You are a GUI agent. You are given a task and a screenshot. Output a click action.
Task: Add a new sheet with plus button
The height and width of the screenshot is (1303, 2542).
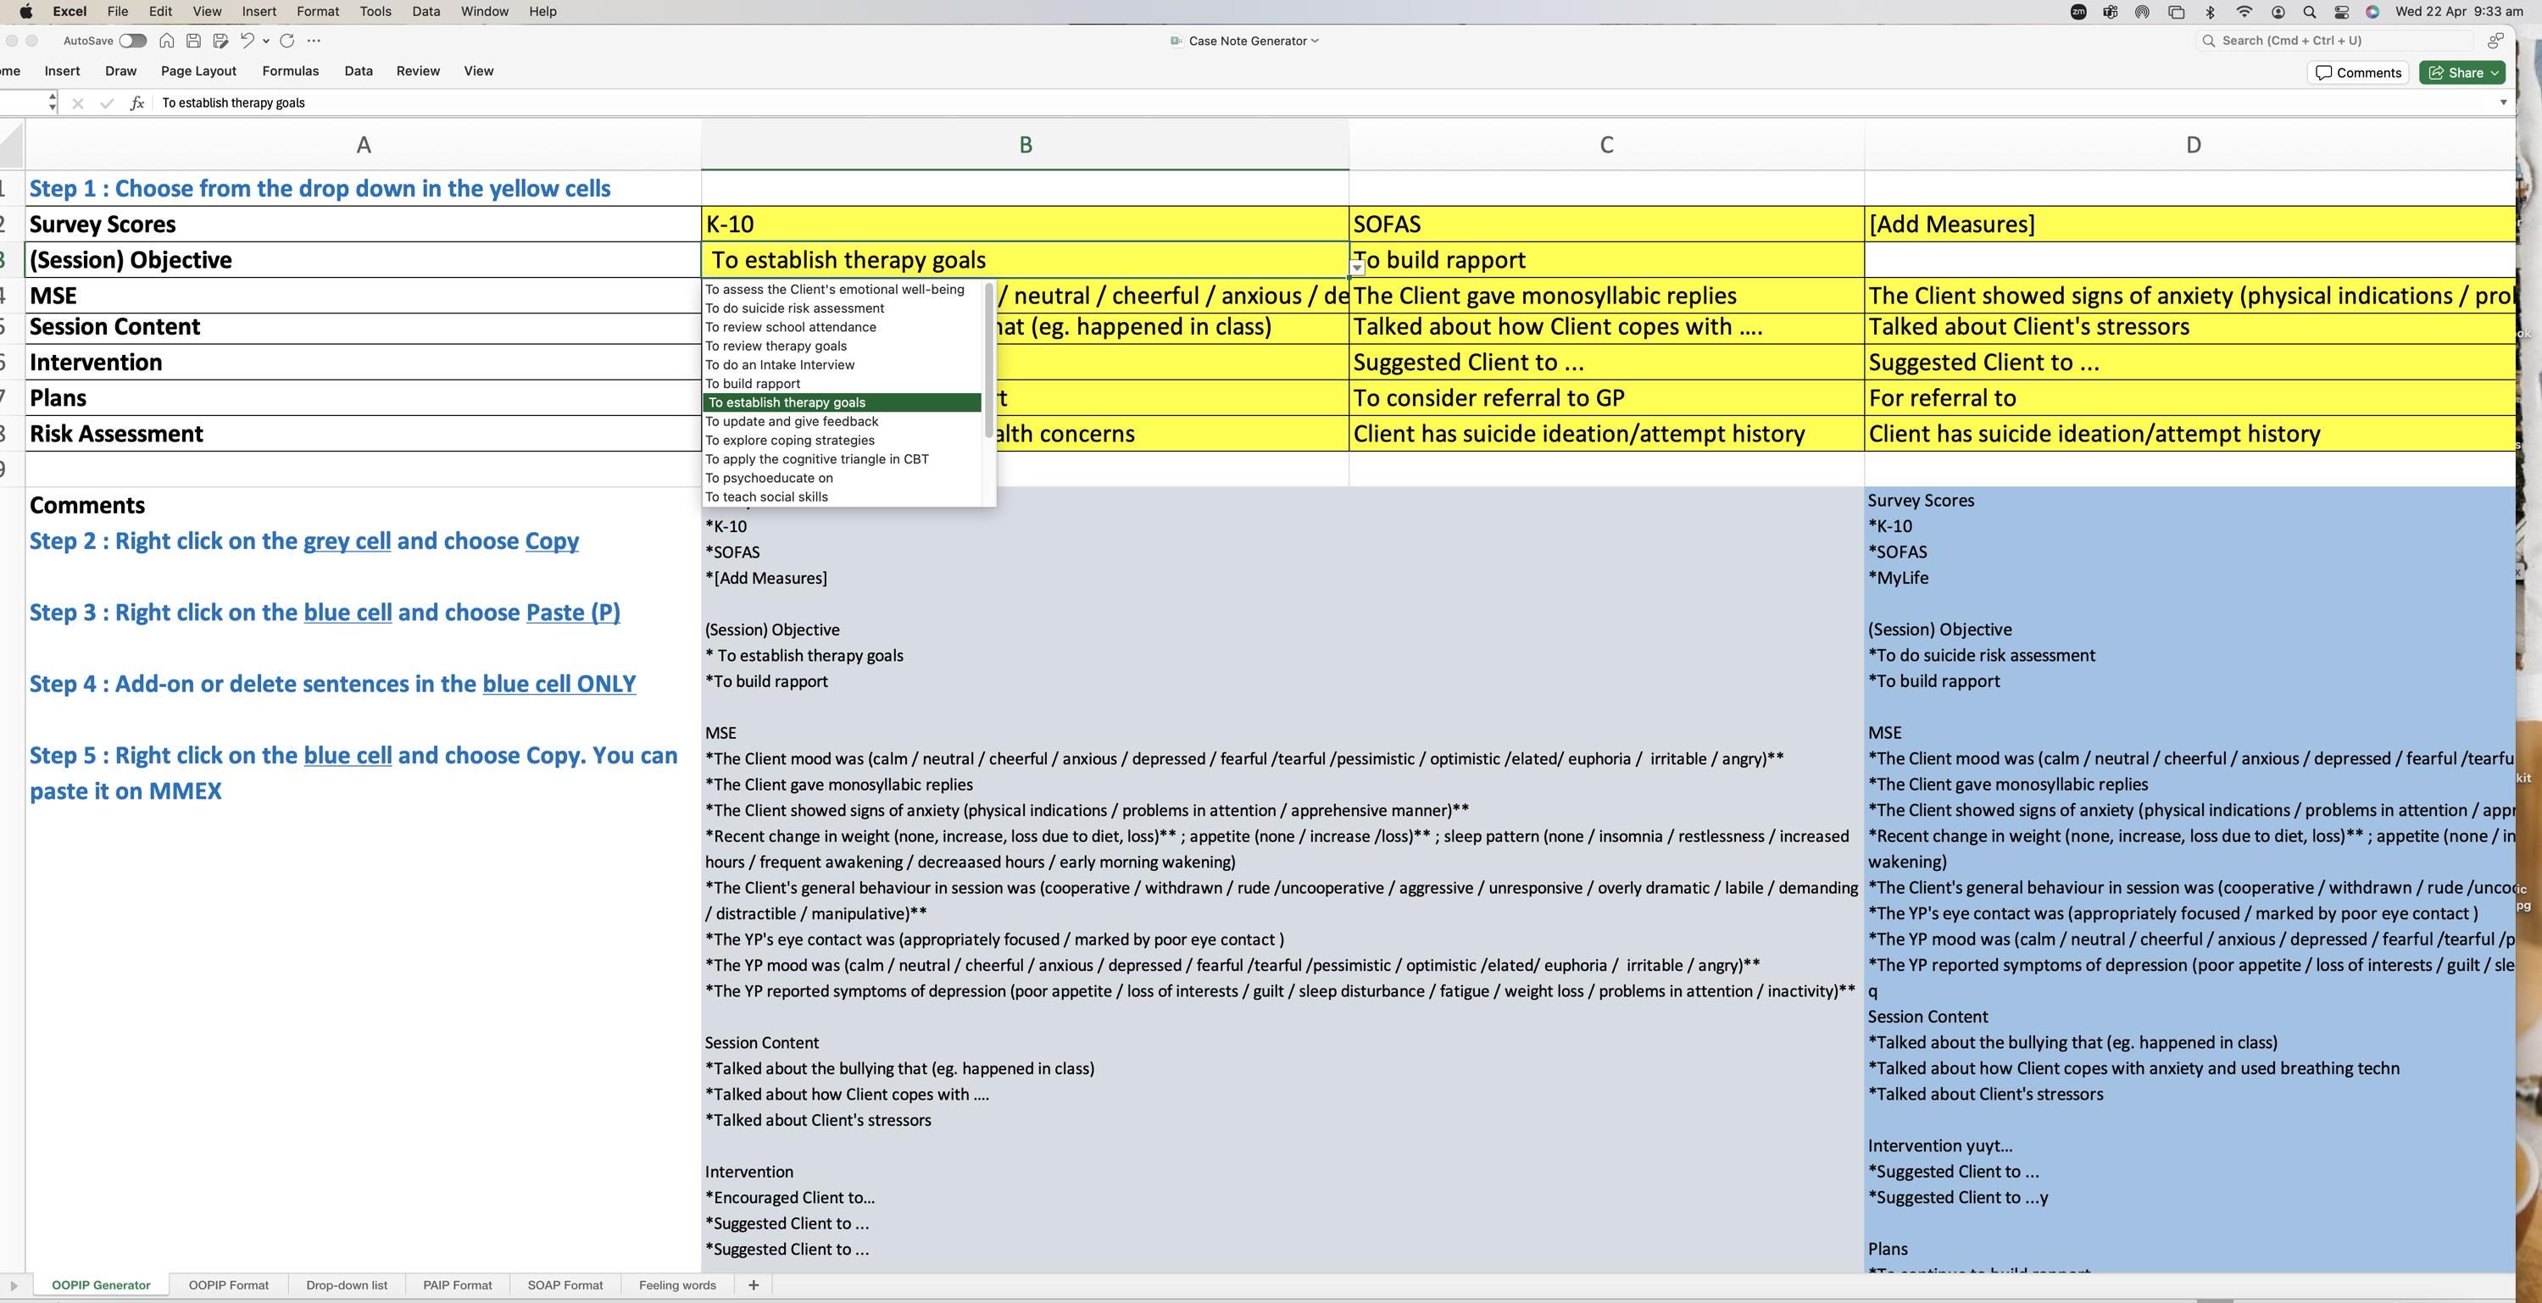[753, 1284]
